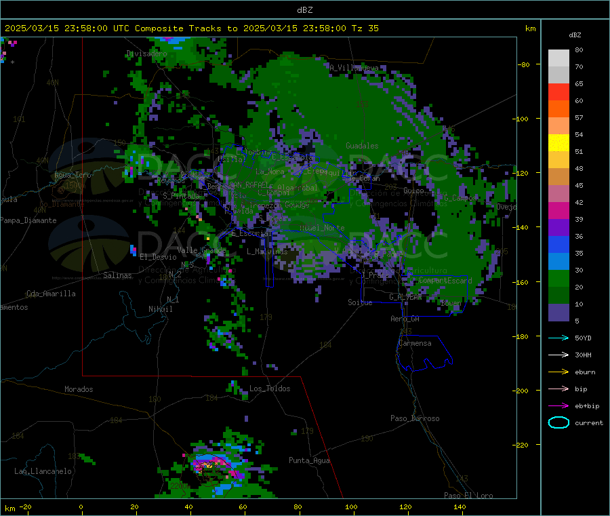Screen dimensions: 610x516
Task: Click the 'El_Desvio' location label
Action: pyautogui.click(x=158, y=257)
